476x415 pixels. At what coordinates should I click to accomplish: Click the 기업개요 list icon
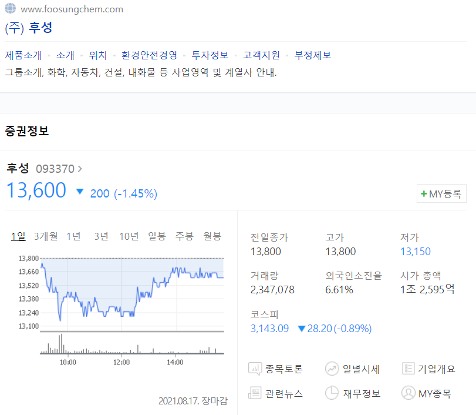coord(409,369)
